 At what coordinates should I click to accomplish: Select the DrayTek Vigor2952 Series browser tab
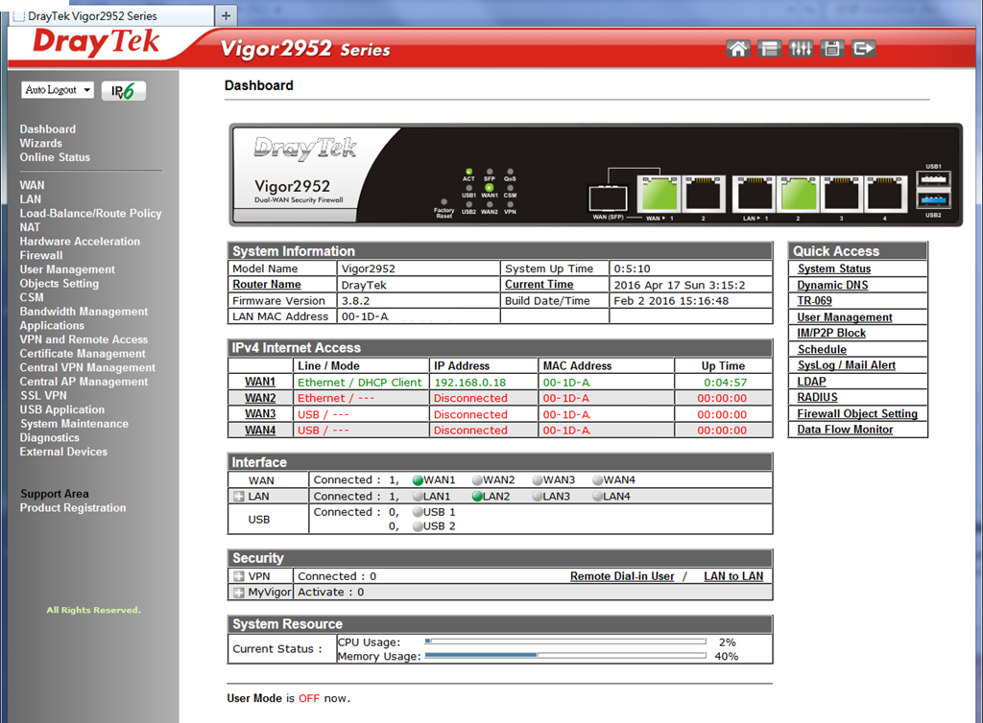113,15
